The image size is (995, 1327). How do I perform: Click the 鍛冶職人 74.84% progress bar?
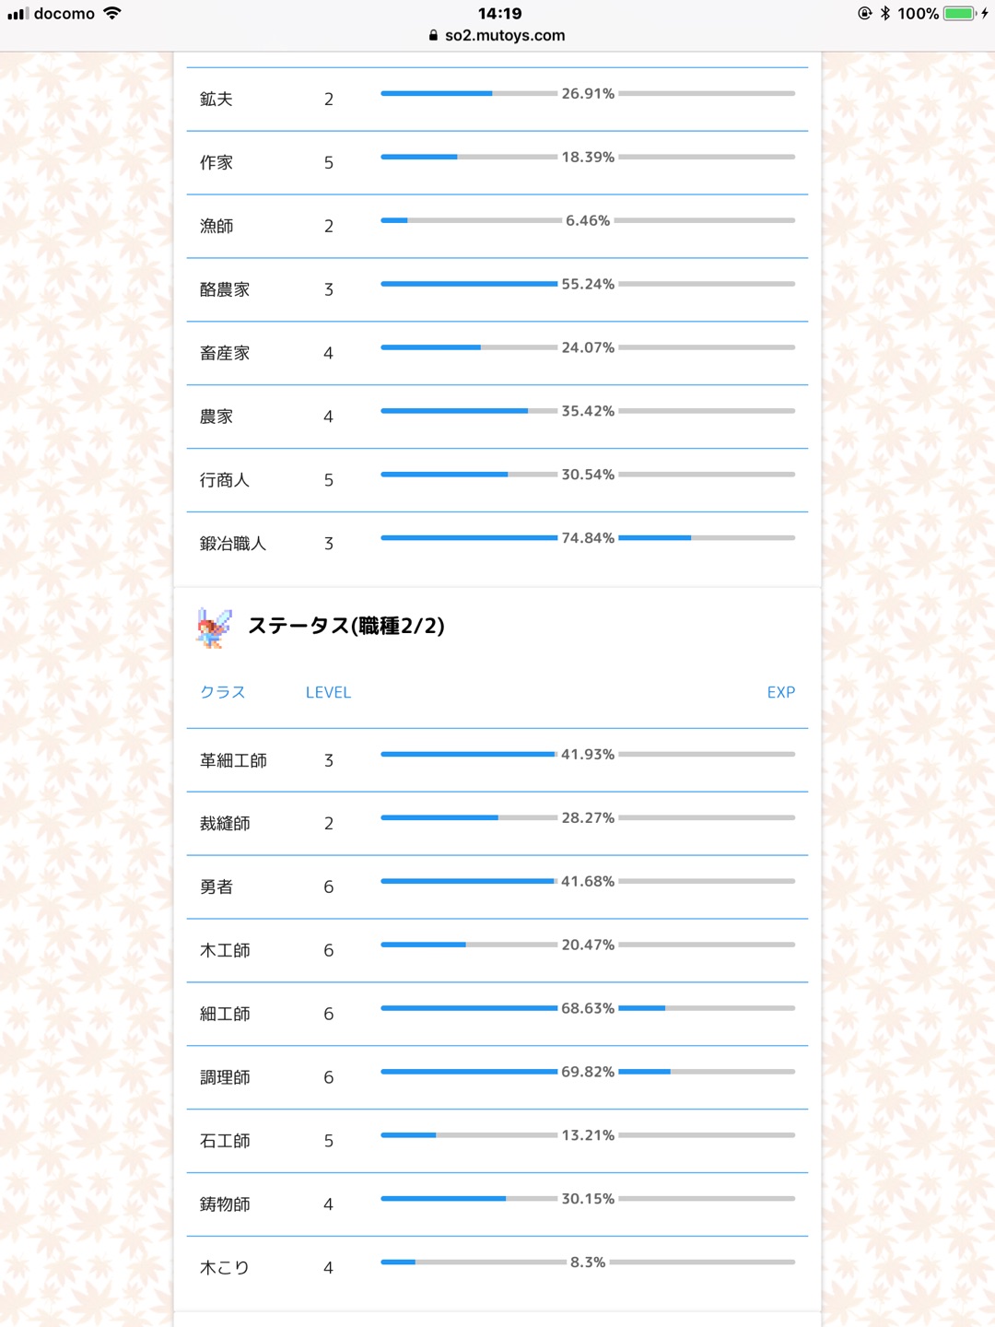point(588,537)
